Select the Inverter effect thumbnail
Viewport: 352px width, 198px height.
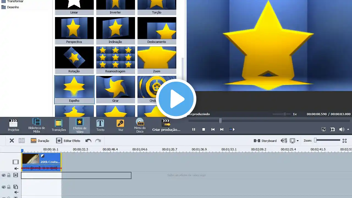click(x=116, y=7)
